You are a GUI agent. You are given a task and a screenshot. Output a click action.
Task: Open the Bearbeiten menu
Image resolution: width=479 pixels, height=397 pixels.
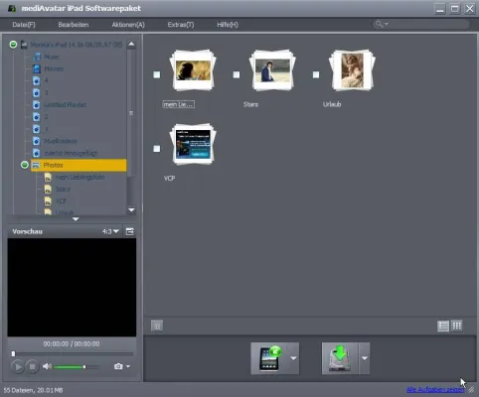(x=74, y=25)
